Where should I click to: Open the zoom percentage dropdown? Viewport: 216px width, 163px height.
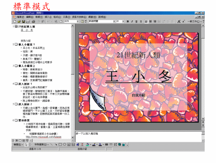[x=78, y=22]
